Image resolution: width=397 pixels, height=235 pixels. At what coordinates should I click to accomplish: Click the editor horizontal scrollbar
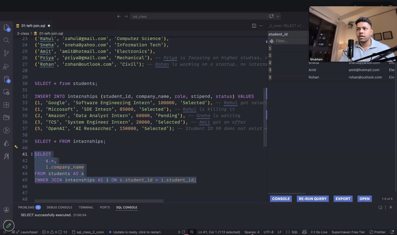click(x=99, y=201)
